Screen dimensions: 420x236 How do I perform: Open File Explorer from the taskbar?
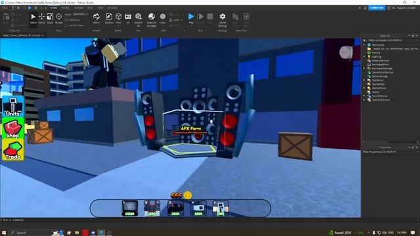[x=77, y=233]
